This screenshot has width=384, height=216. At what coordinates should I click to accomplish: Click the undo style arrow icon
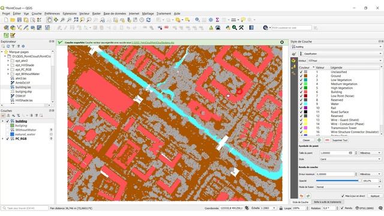point(301,196)
